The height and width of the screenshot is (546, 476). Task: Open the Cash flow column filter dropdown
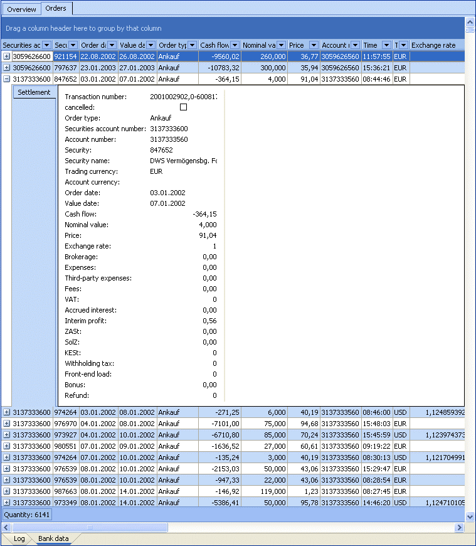pos(235,45)
